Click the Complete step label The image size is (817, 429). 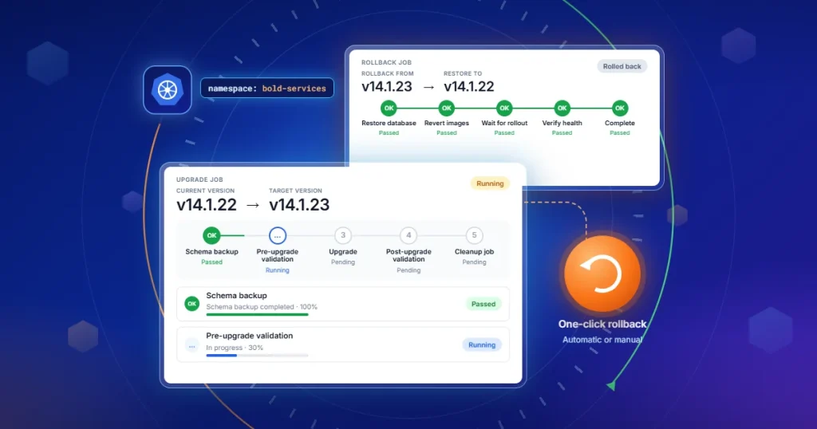[619, 123]
